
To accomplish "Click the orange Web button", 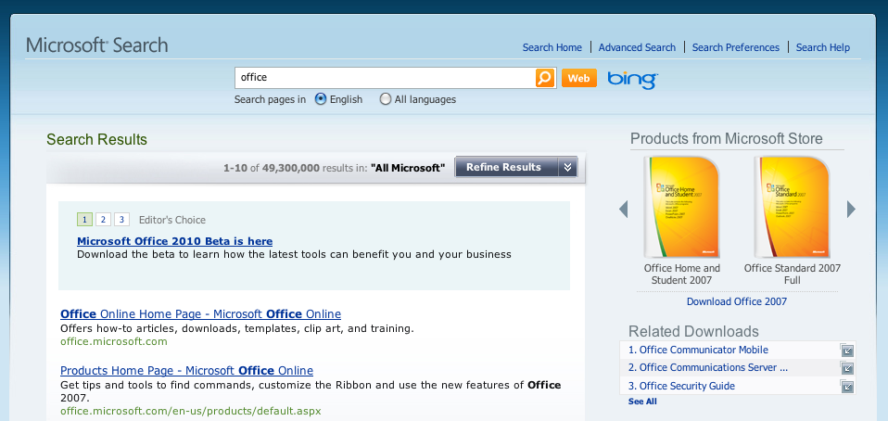I will 578,78.
